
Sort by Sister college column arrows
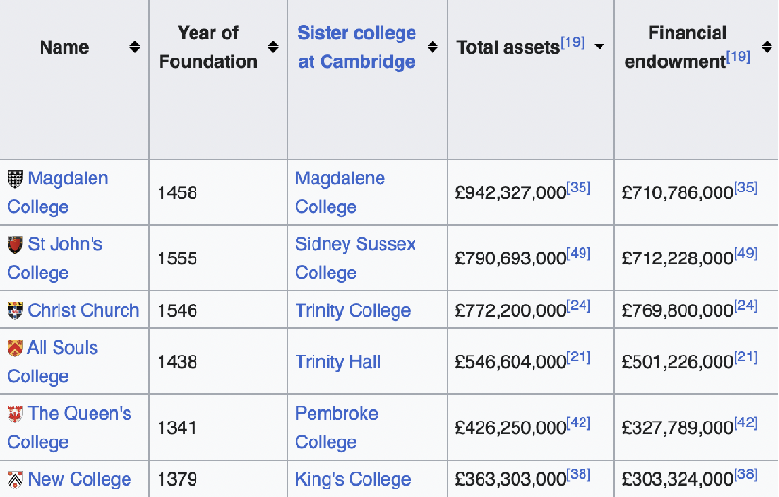point(432,47)
